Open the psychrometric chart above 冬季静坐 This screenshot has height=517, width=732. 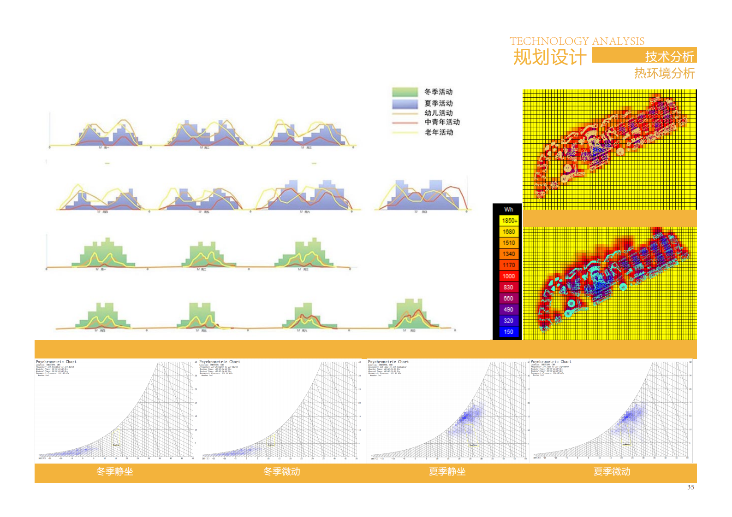(116, 410)
